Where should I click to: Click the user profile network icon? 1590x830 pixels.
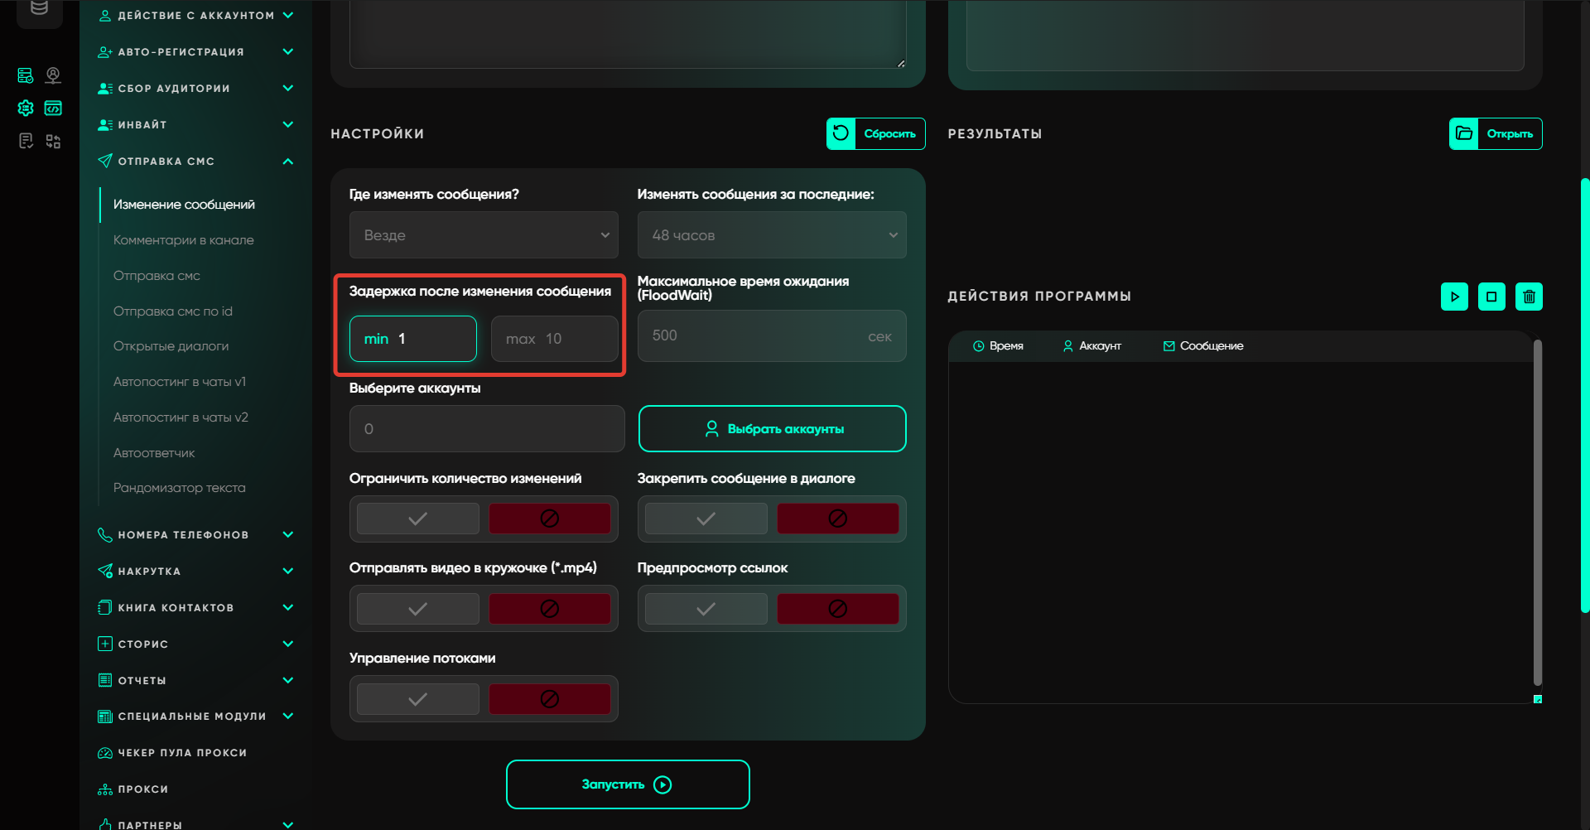point(53,76)
